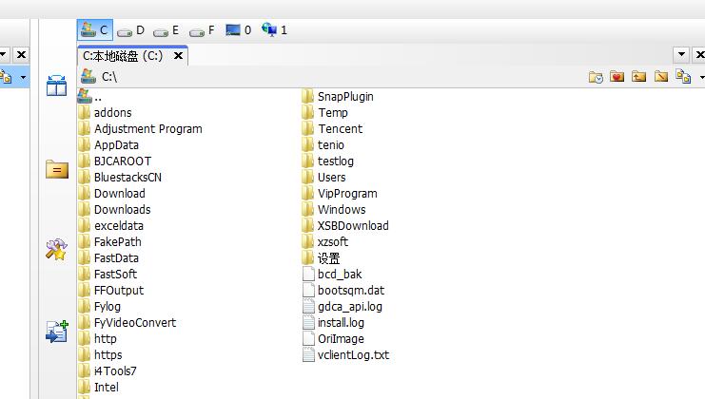705x399 pixels.
Task: Select the FastSoft folder
Action: (x=108, y=275)
